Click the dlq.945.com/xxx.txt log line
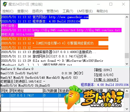The height and width of the screenshot is (112, 130). point(61,30)
